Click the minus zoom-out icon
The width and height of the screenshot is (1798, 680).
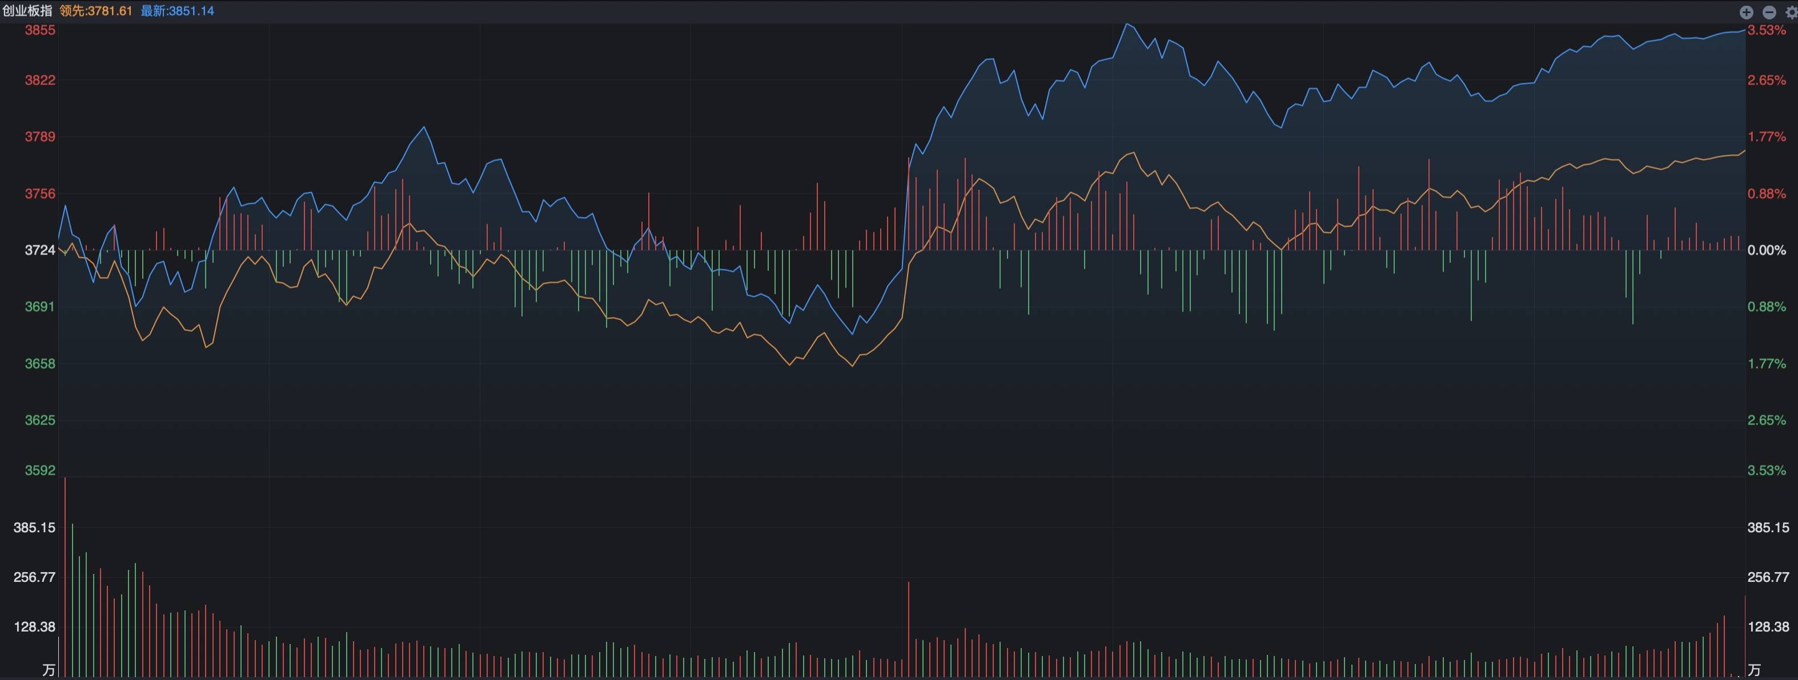[x=1769, y=12]
